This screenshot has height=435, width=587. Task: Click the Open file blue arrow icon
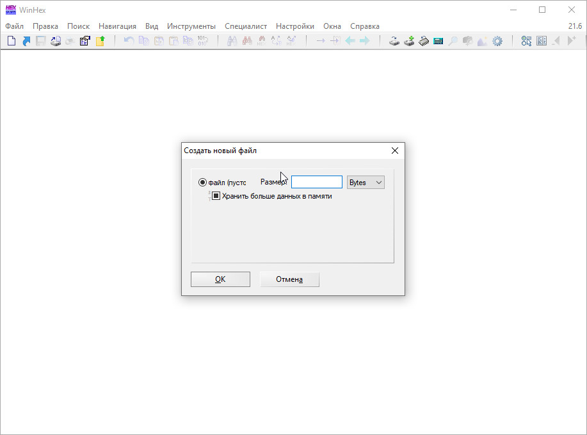click(x=26, y=41)
